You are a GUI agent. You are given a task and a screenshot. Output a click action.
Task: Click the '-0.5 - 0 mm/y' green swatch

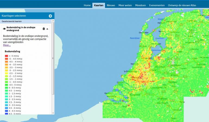[7, 85]
